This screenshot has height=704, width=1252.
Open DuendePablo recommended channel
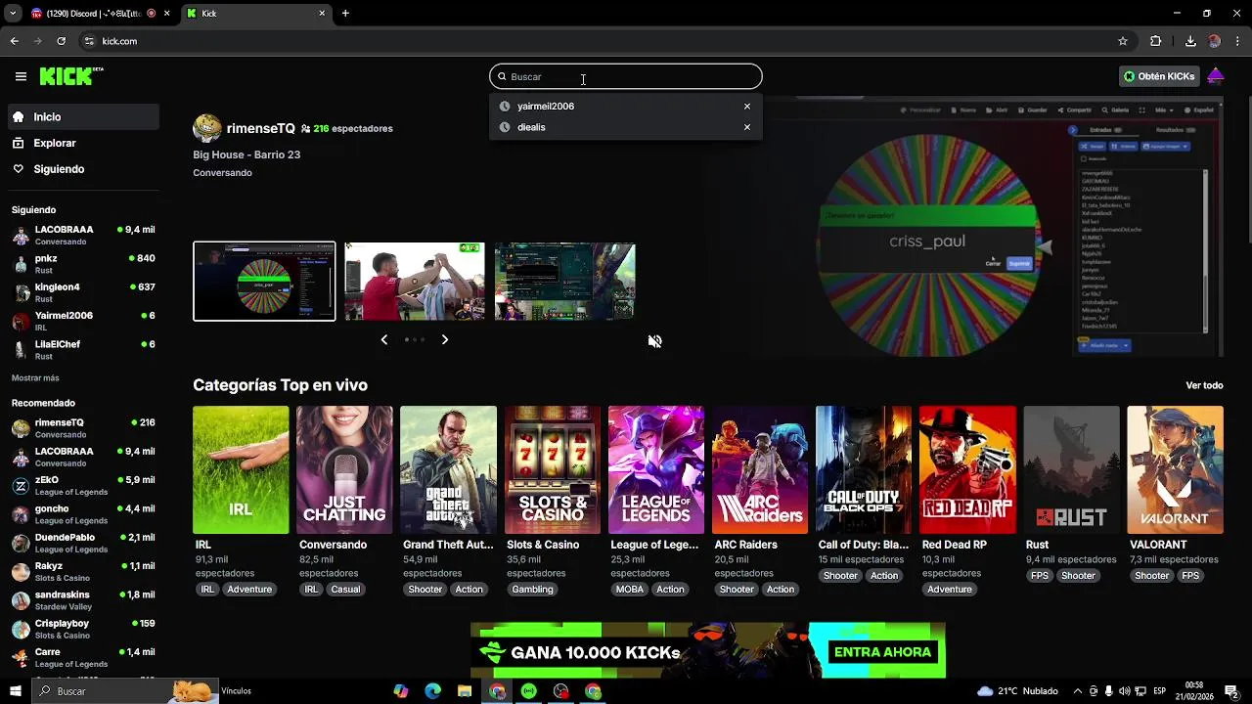(83, 543)
